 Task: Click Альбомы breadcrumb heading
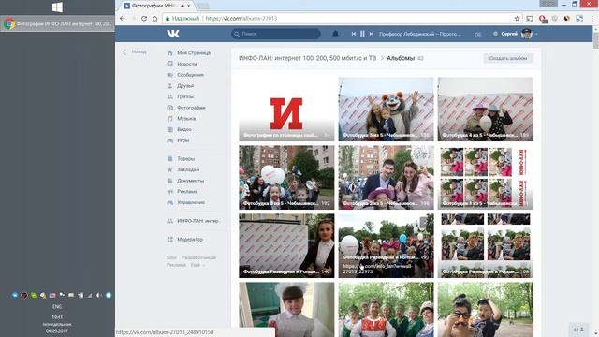[x=401, y=58]
